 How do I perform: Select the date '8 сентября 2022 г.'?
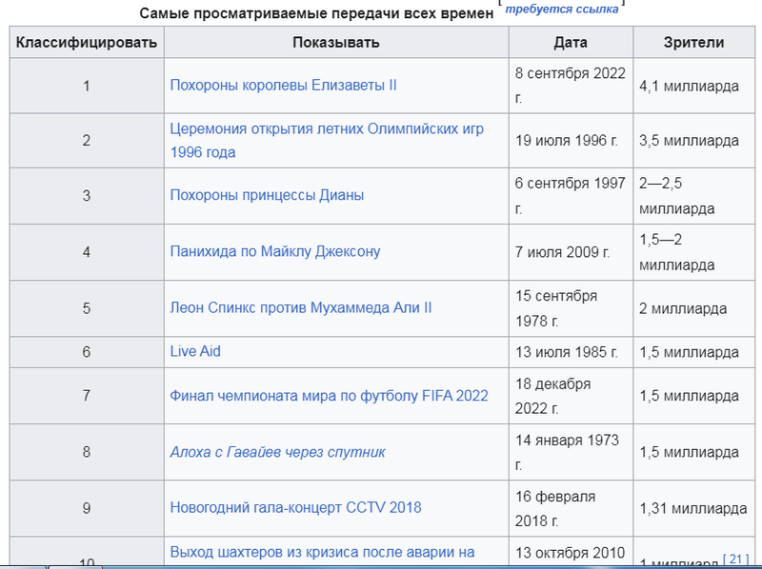click(570, 86)
